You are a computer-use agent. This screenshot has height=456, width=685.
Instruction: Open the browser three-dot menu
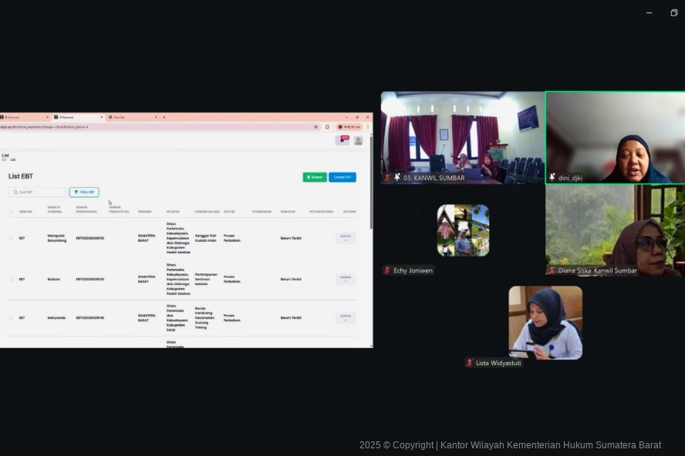[x=367, y=127]
